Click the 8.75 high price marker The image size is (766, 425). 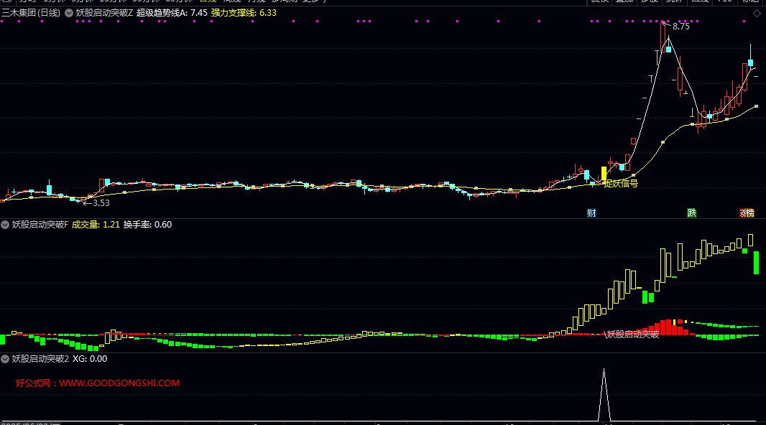679,27
